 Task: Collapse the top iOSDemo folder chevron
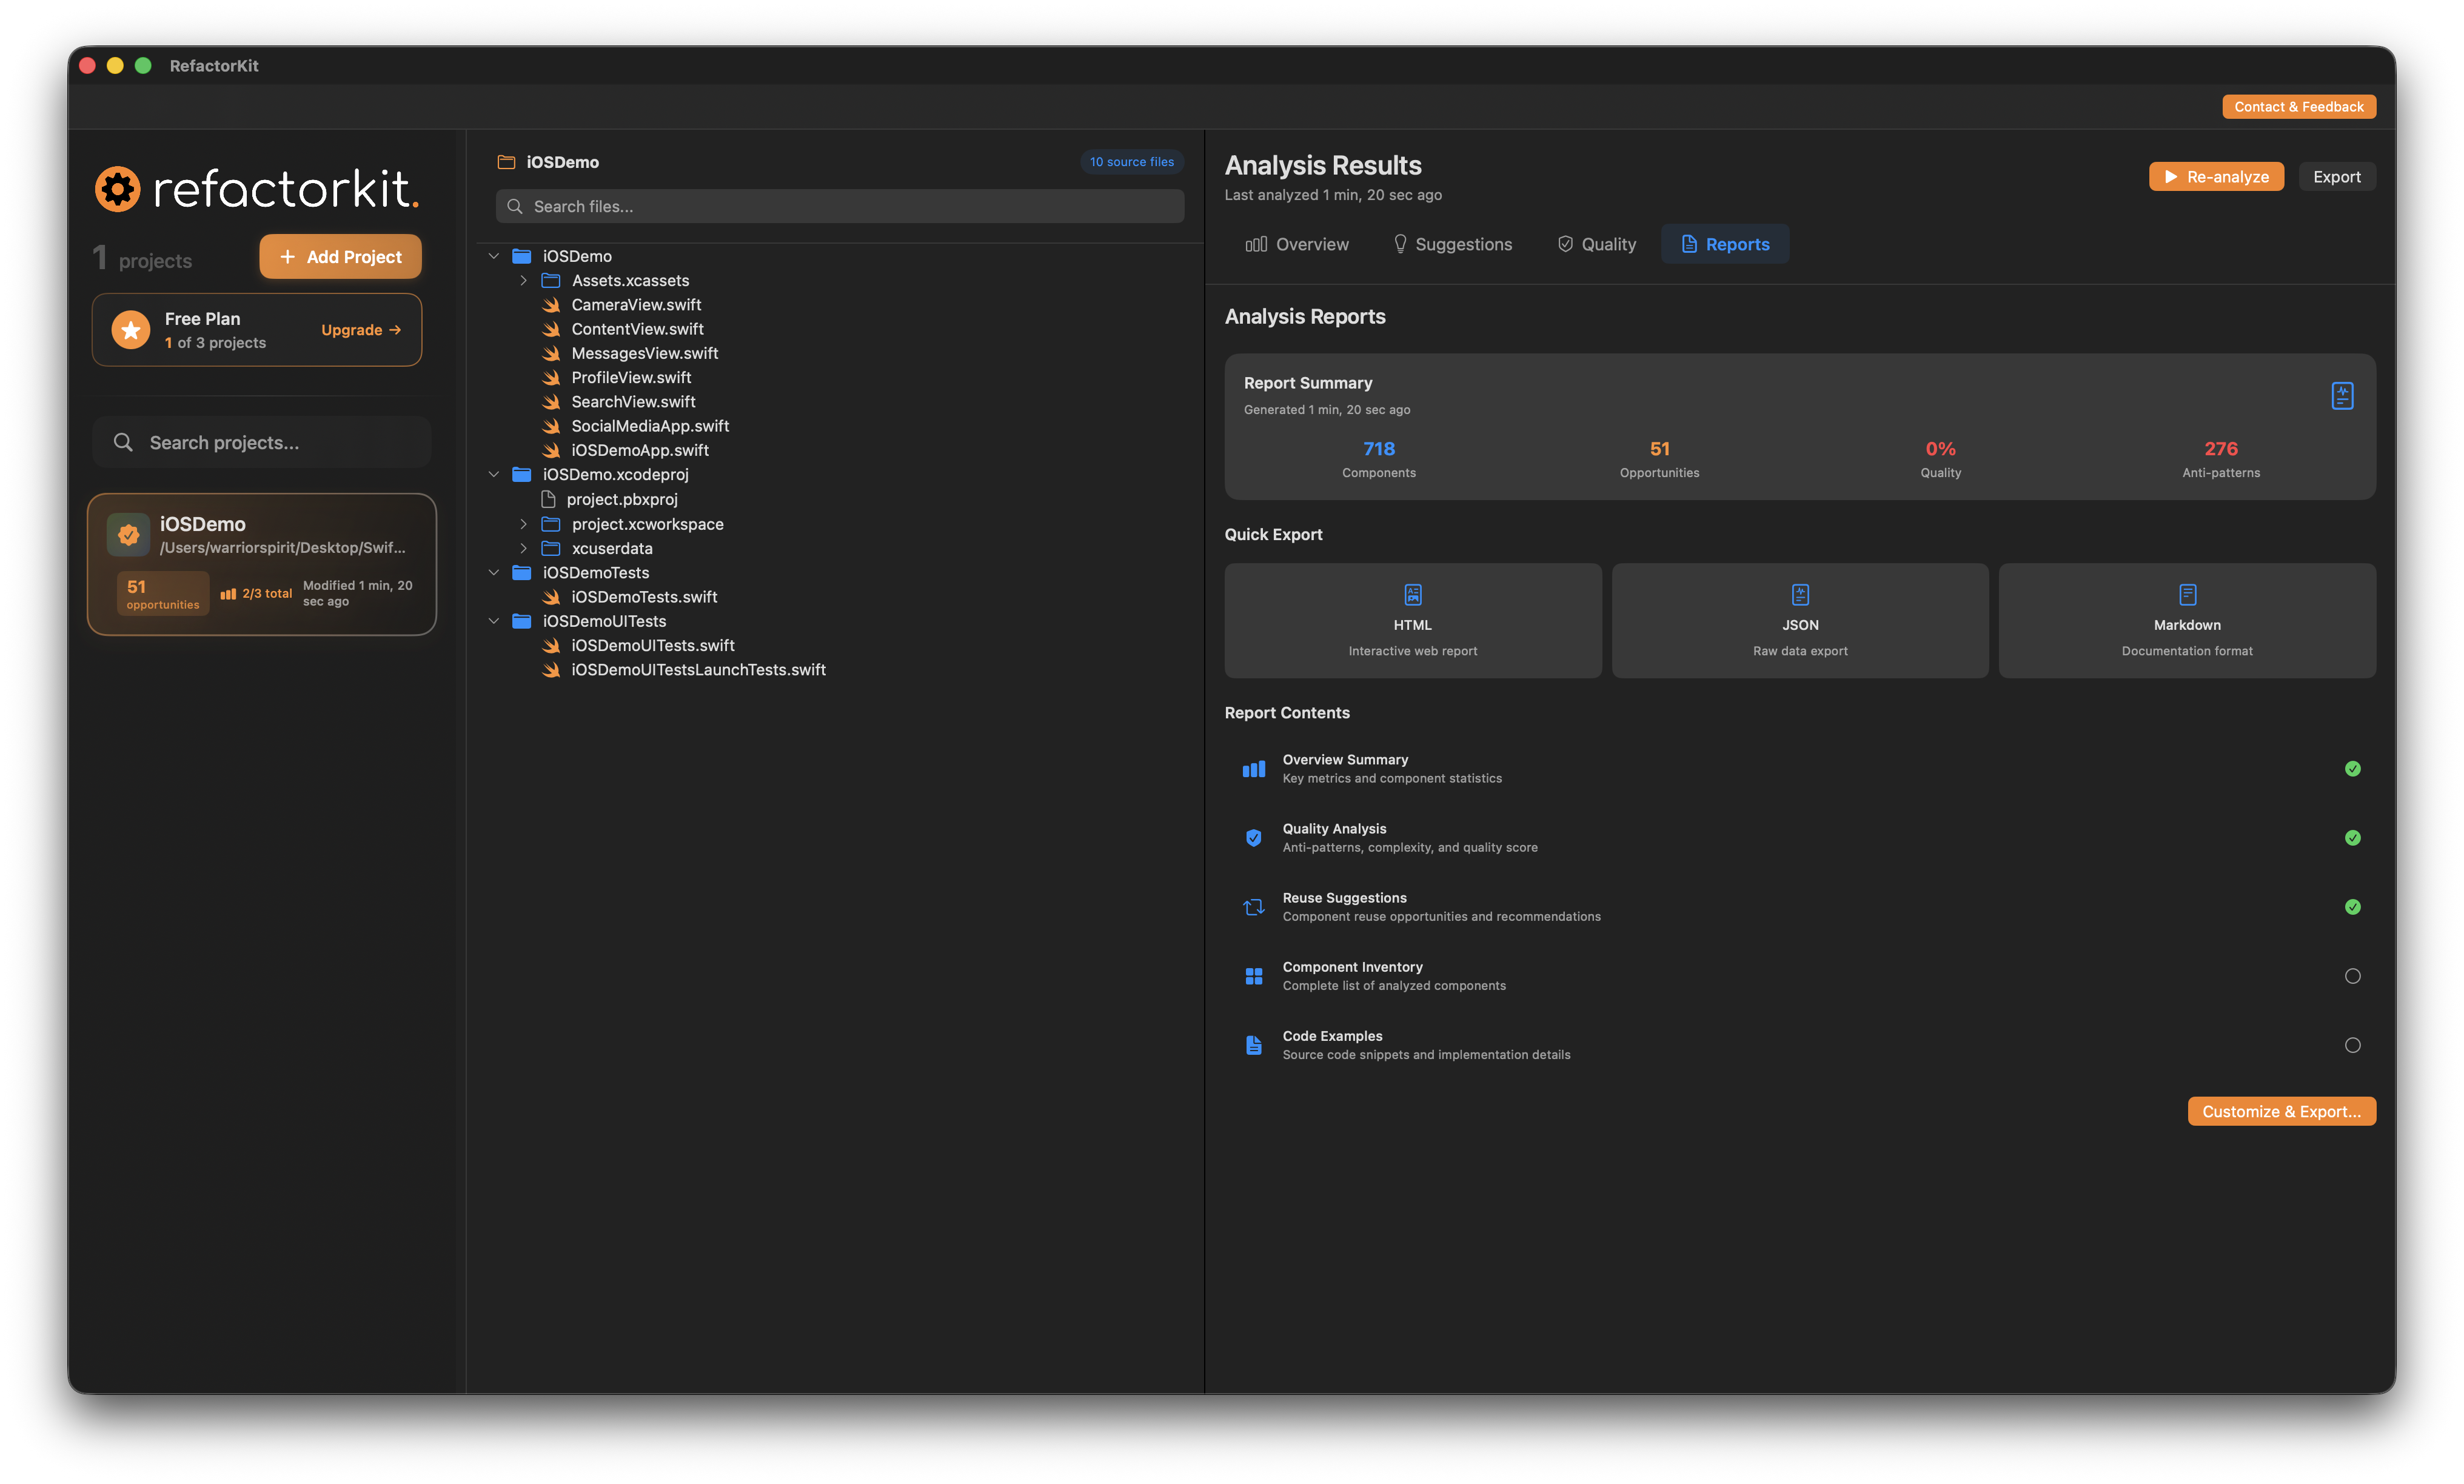point(494,256)
